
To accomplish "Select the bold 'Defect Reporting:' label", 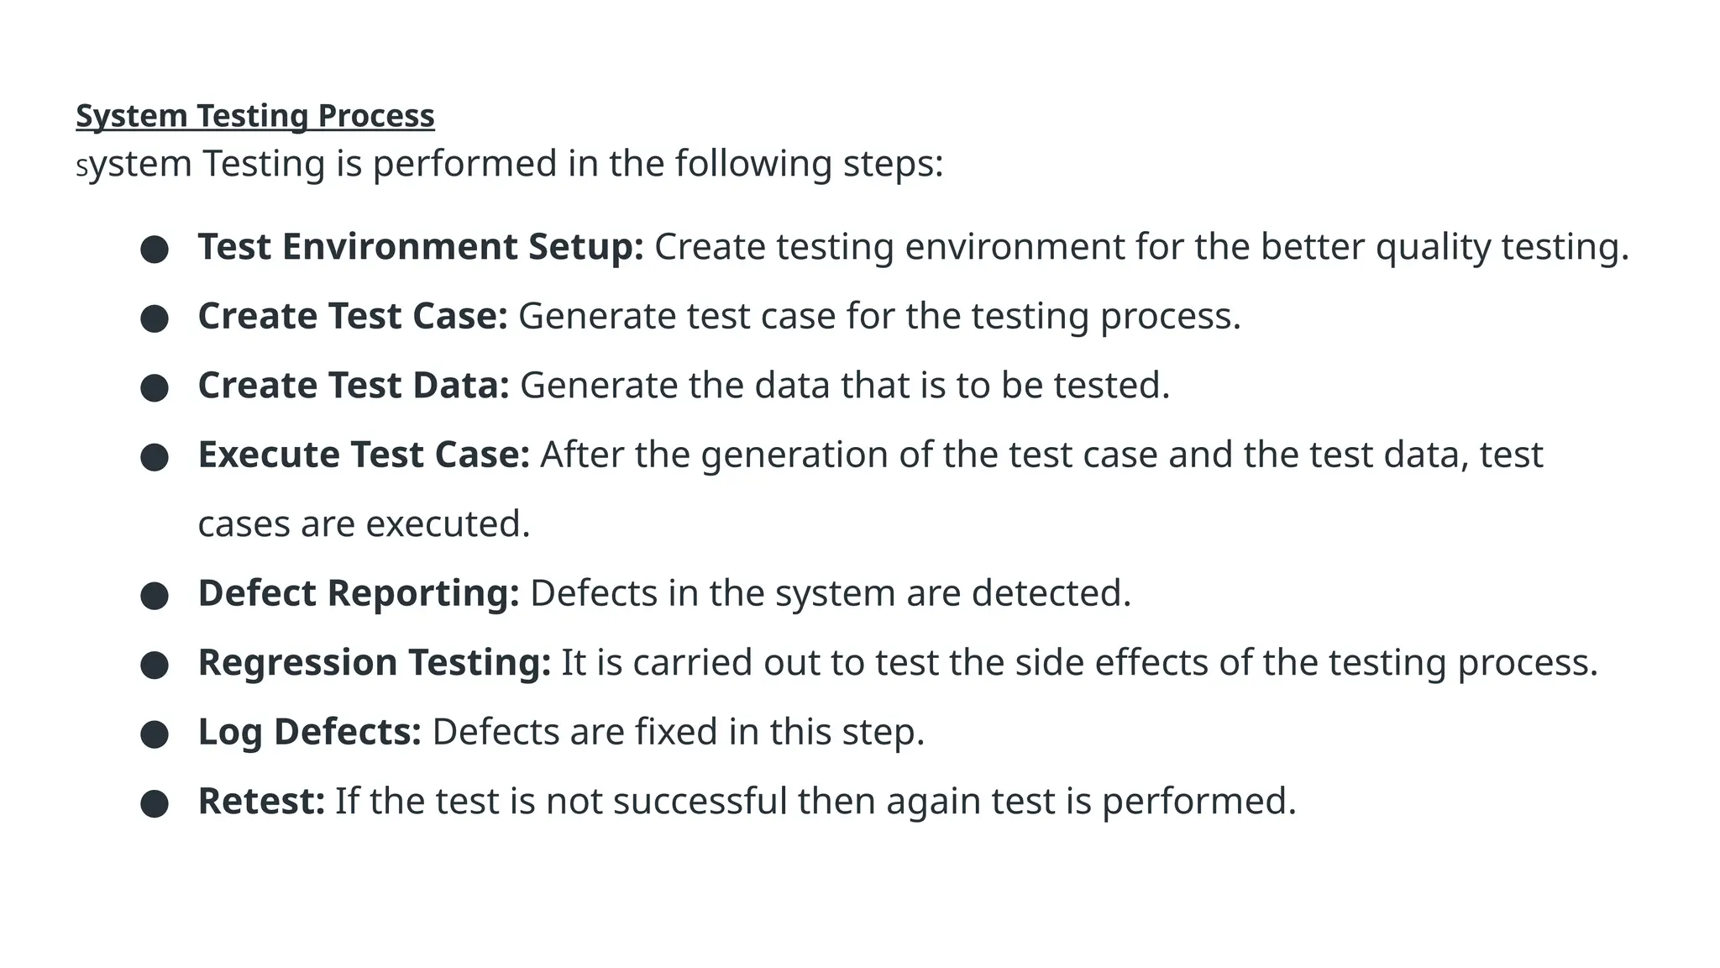I will tap(359, 594).
